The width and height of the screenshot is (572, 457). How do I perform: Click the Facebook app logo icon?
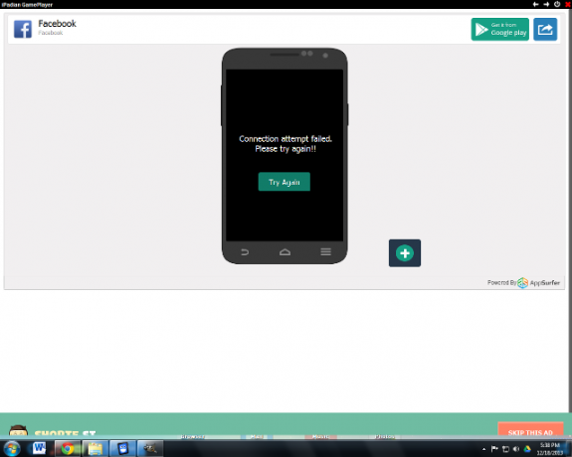tap(23, 29)
